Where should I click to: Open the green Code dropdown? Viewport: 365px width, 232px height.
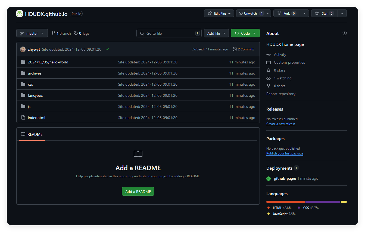[x=245, y=33]
